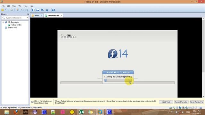The width and height of the screenshot is (205, 115).
Task: Open File Explorer from the taskbar
Action: coord(7,112)
